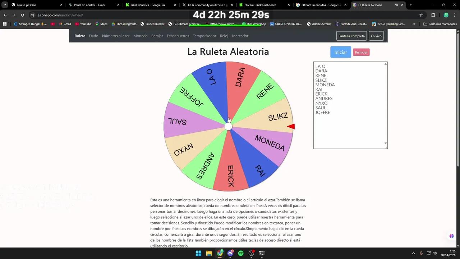This screenshot has width=460, height=259.
Task: Open the Adobe Acrobat bookmark
Action: click(x=318, y=24)
